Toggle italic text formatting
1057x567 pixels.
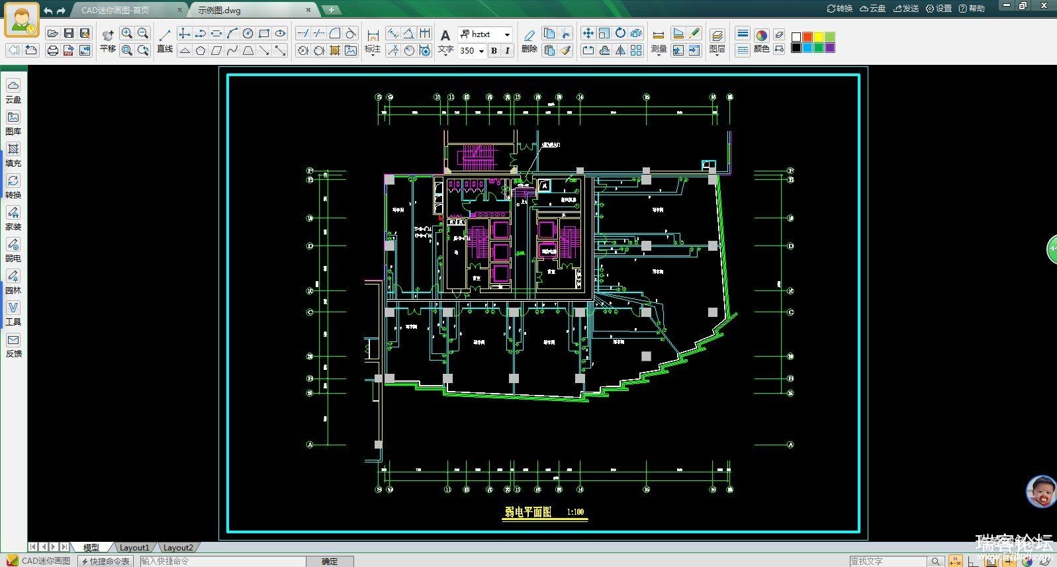[508, 50]
